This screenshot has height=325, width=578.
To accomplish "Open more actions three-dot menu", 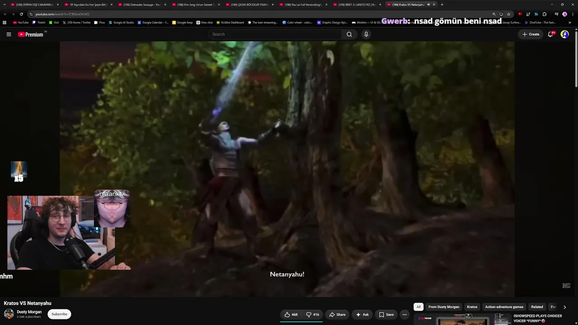I will tap(405, 315).
